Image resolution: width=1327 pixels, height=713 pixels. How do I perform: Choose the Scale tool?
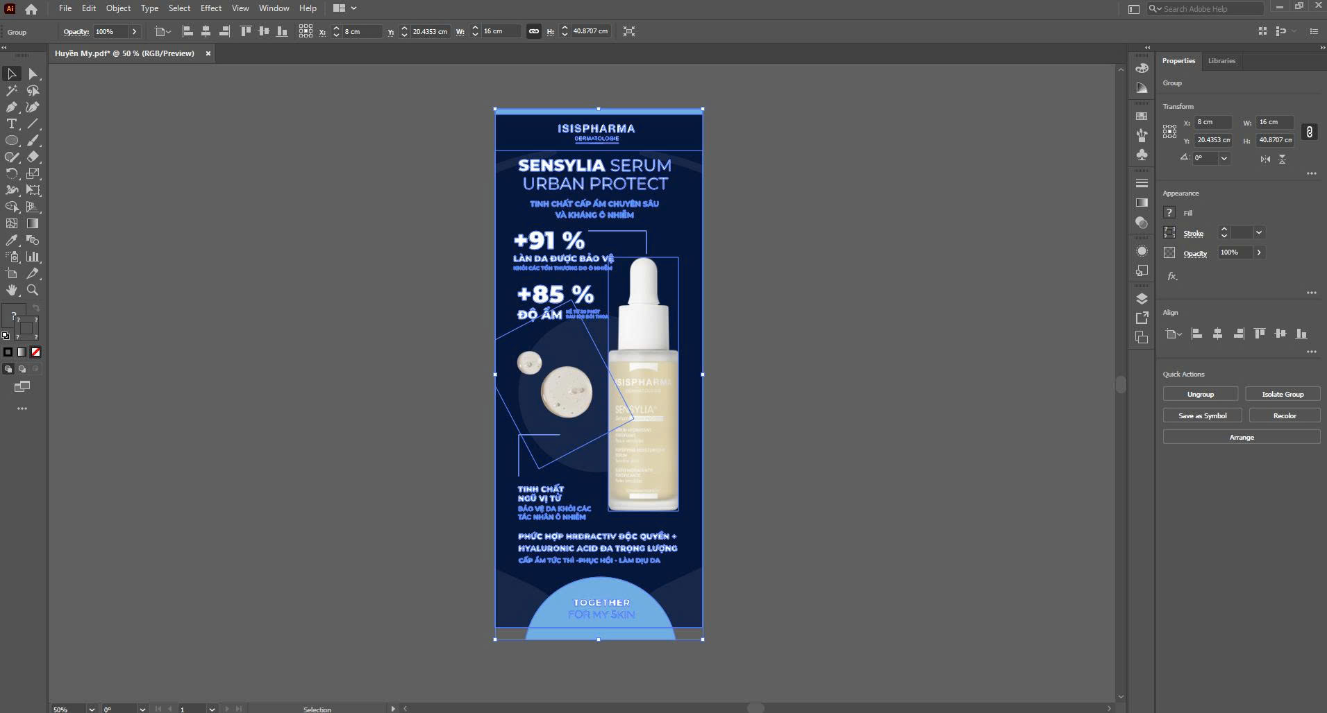33,174
